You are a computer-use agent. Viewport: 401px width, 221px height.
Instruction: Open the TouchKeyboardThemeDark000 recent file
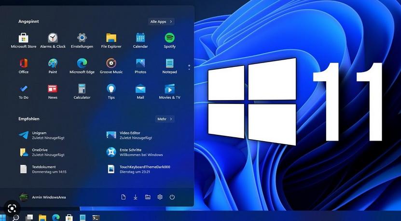(x=138, y=169)
